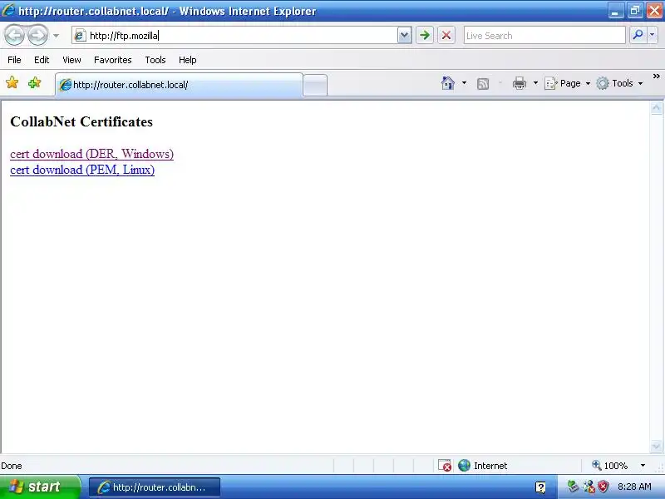Viewport: 665px width, 499px height.
Task: Open the Tools menu in menu bar
Action: [x=155, y=60]
